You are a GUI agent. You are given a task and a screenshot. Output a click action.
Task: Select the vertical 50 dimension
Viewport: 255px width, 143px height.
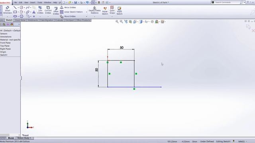coord(96,70)
